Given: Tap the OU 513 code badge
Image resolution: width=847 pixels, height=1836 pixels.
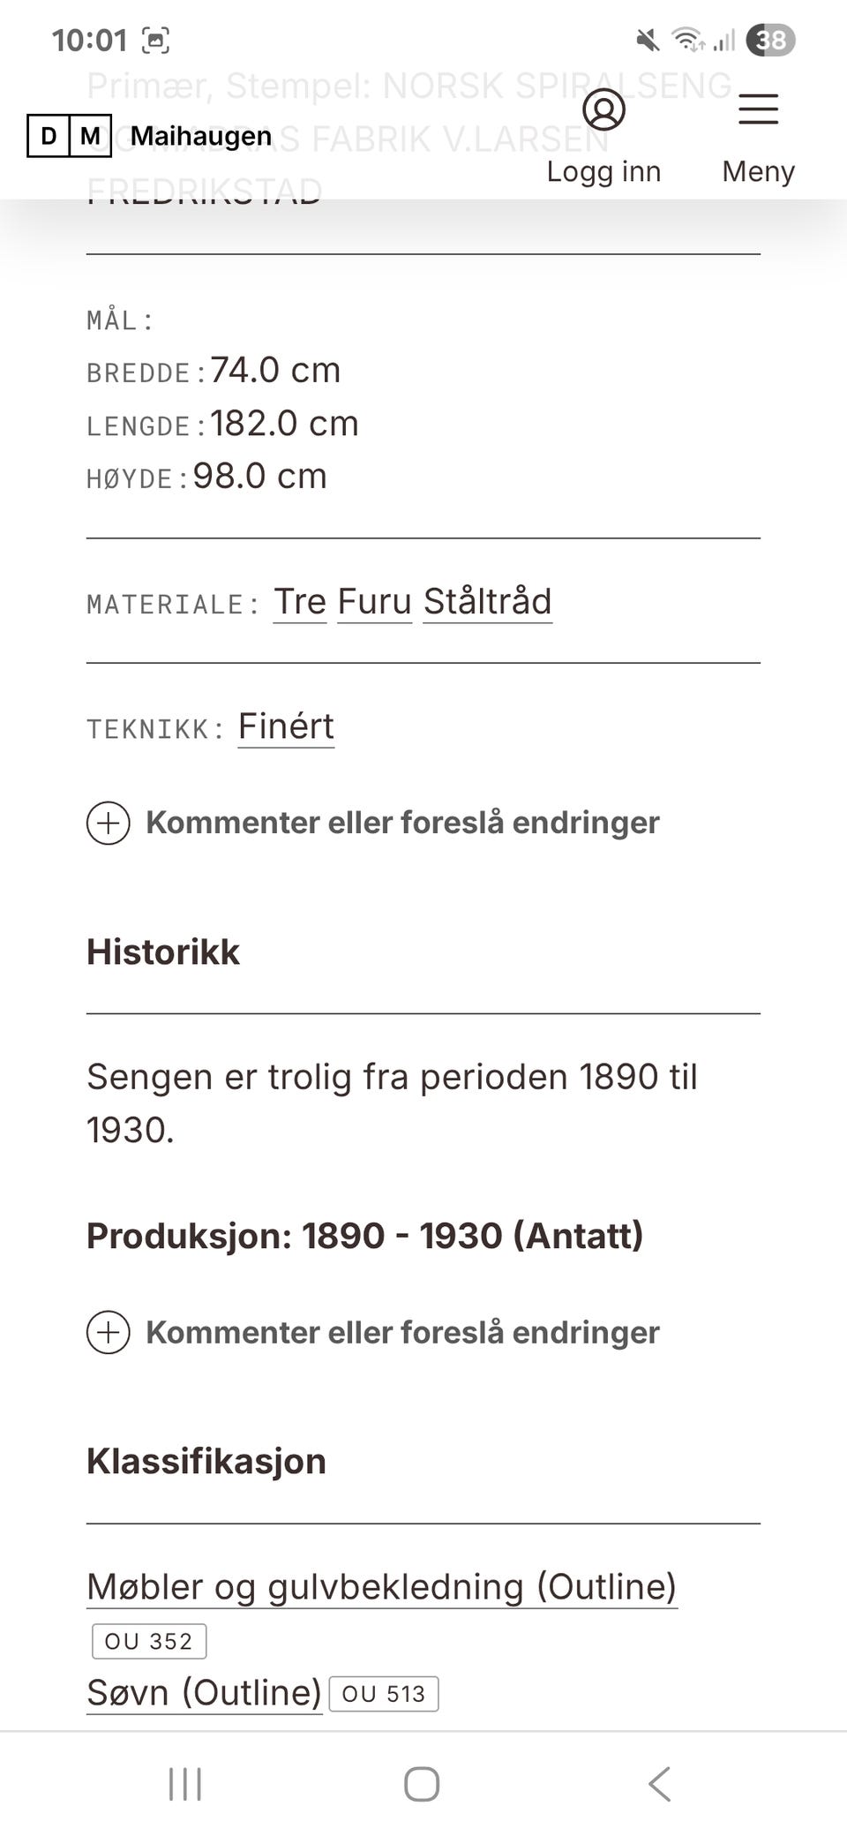Looking at the screenshot, I should pyautogui.click(x=383, y=1694).
